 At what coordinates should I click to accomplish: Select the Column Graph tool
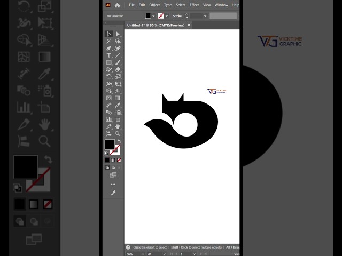[109, 119]
